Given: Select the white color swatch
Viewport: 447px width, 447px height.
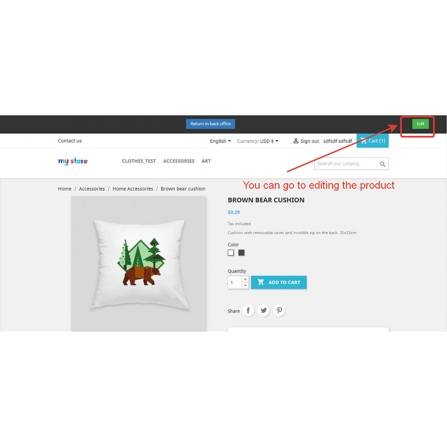Looking at the screenshot, I should coord(231,253).
